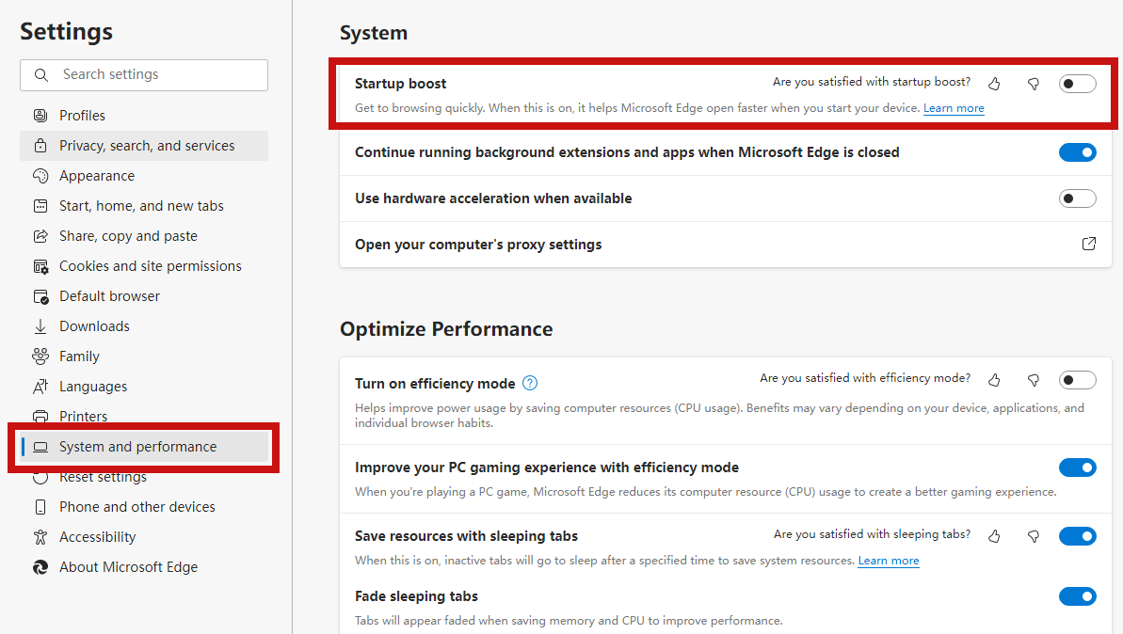Open Downloads settings
Viewport: 1123px width, 634px height.
coord(144,326)
